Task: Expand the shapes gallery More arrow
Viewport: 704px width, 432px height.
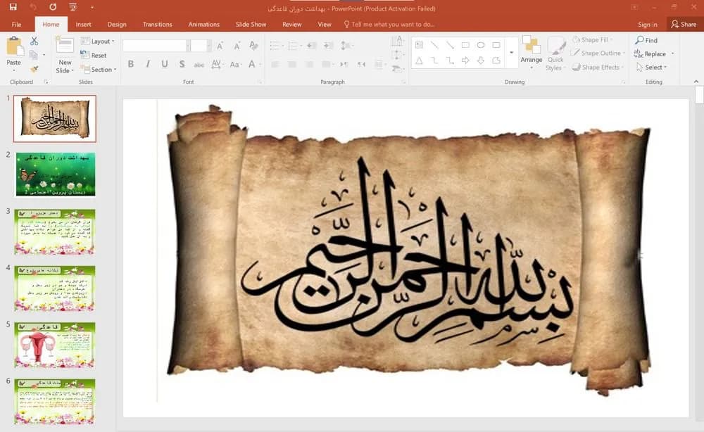Action: tap(511, 53)
